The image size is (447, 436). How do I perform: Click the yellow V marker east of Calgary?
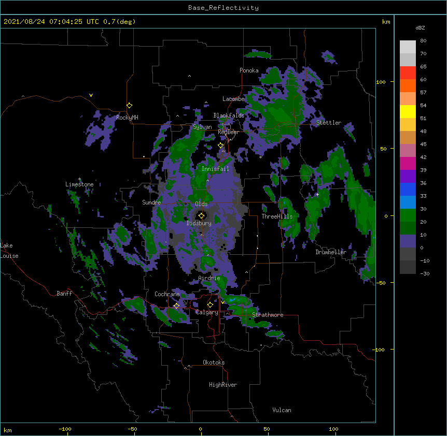coord(222,302)
